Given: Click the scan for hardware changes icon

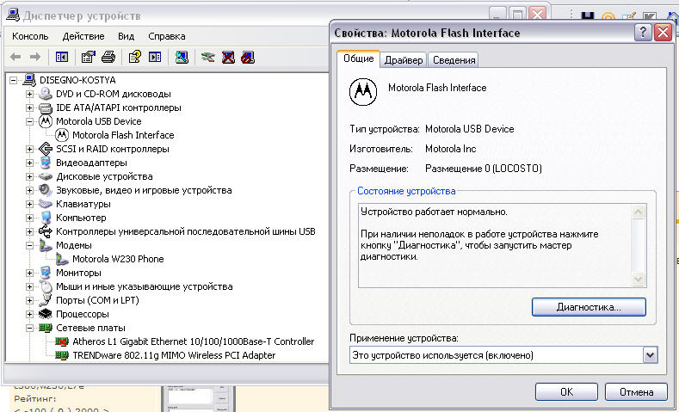Looking at the screenshot, I should coord(182,57).
